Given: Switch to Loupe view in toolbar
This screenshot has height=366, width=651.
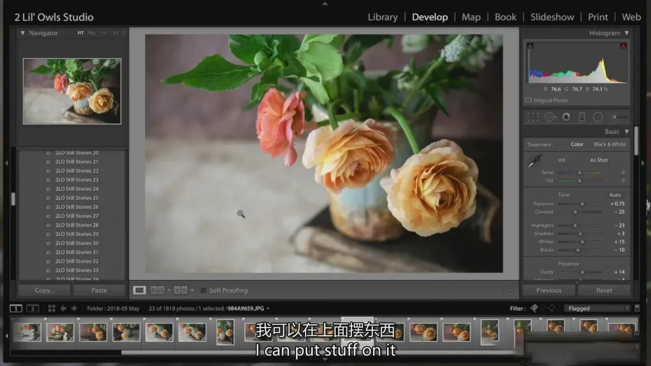Looking at the screenshot, I should (x=139, y=290).
